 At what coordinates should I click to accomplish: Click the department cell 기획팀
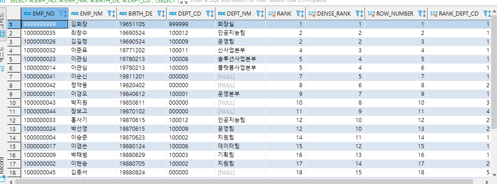point(240,155)
